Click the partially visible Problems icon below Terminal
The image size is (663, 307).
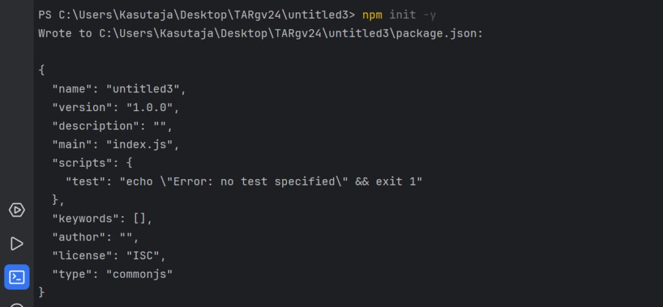[17, 305]
